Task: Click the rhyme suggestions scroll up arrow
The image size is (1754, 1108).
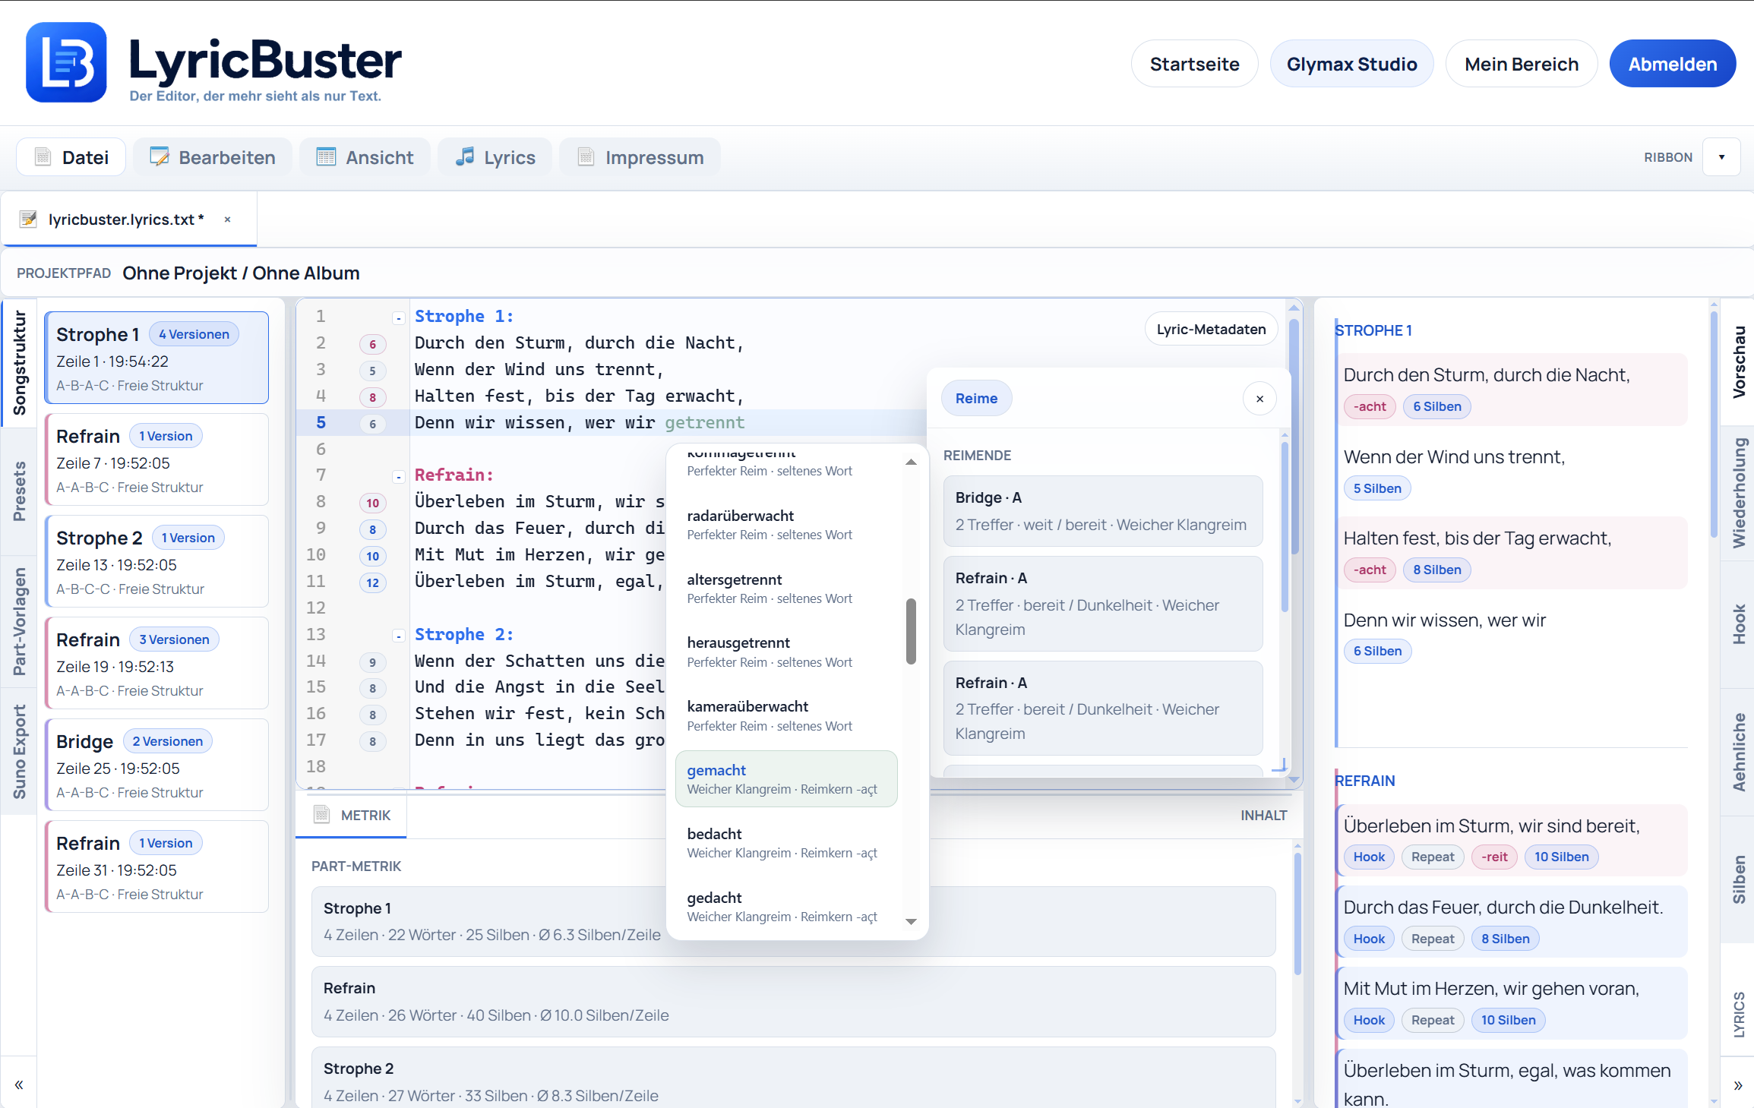Action: coord(911,462)
